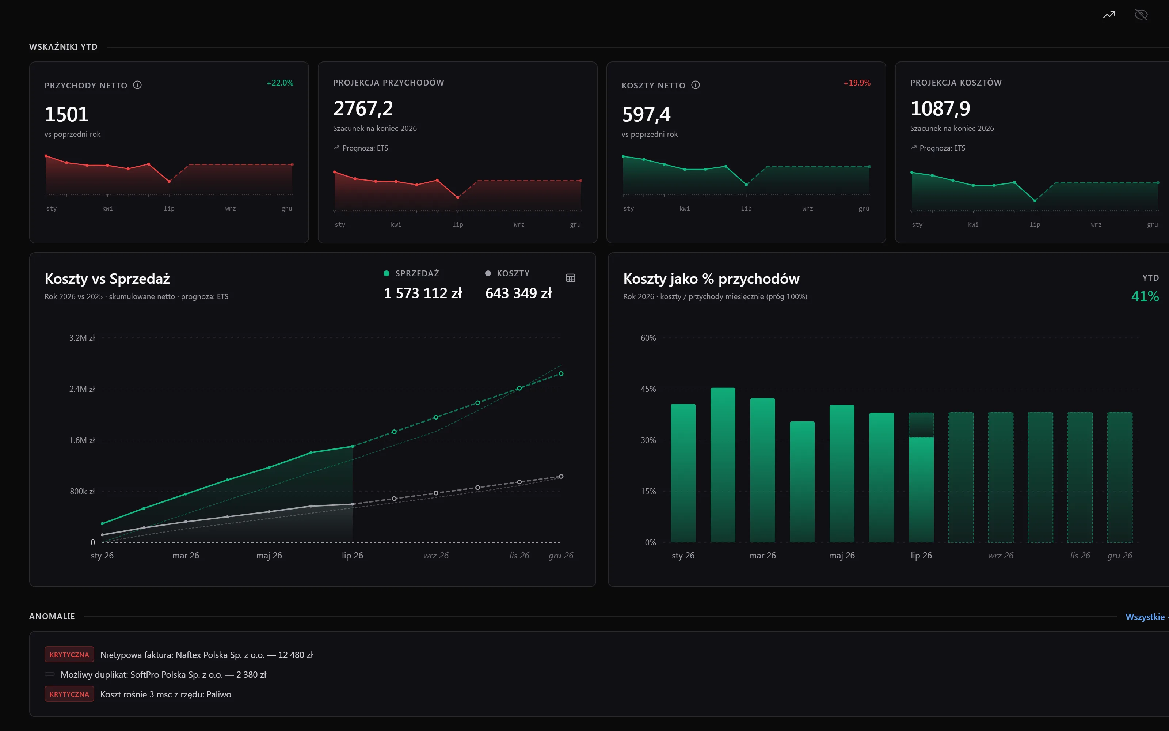Image resolution: width=1169 pixels, height=731 pixels.
Task: Click the green sparkline in Projekcja kosztów card
Action: tap(1035, 191)
